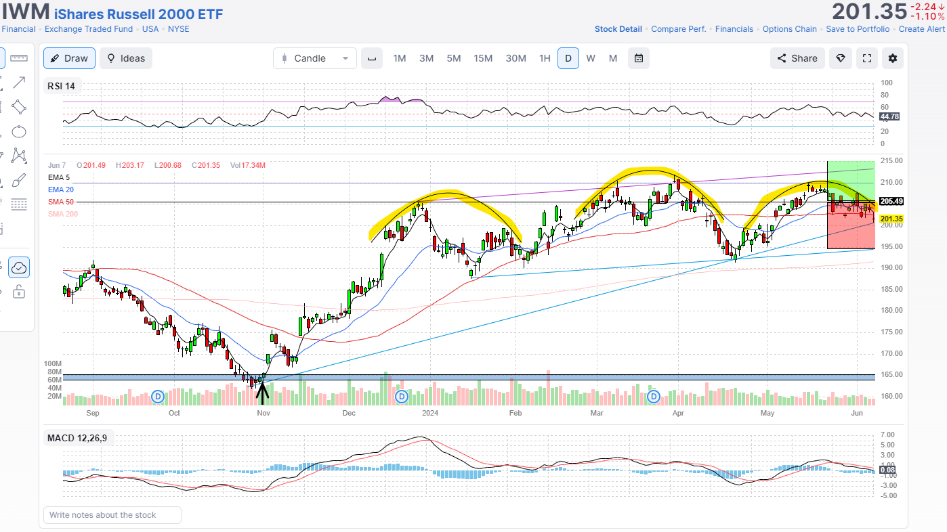Select the brush drawing tool
This screenshot has width=947, height=532.
tap(19, 180)
